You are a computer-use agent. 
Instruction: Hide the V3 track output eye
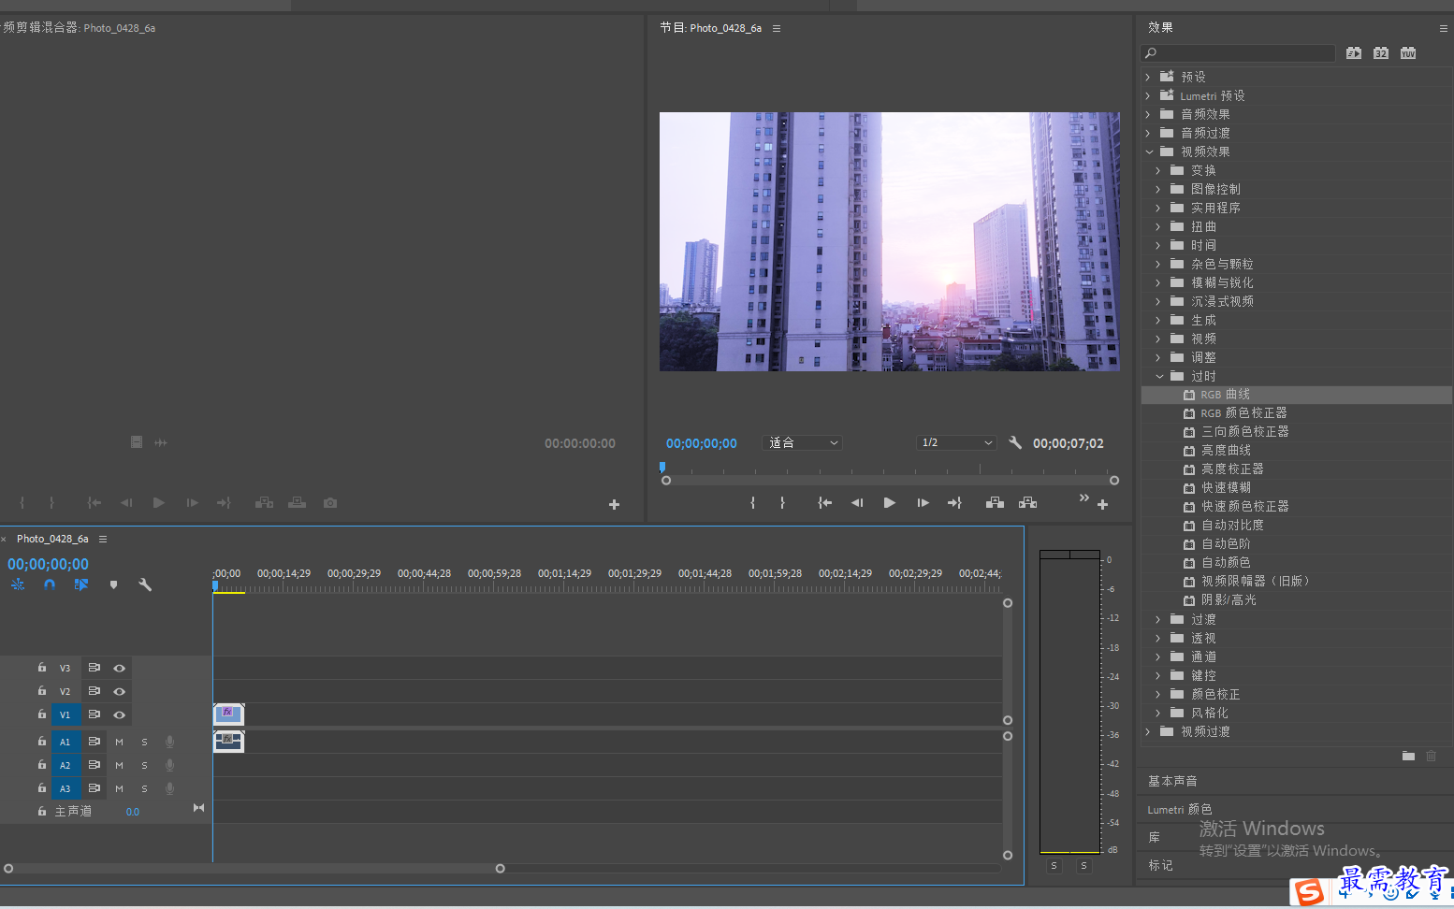coord(119,668)
